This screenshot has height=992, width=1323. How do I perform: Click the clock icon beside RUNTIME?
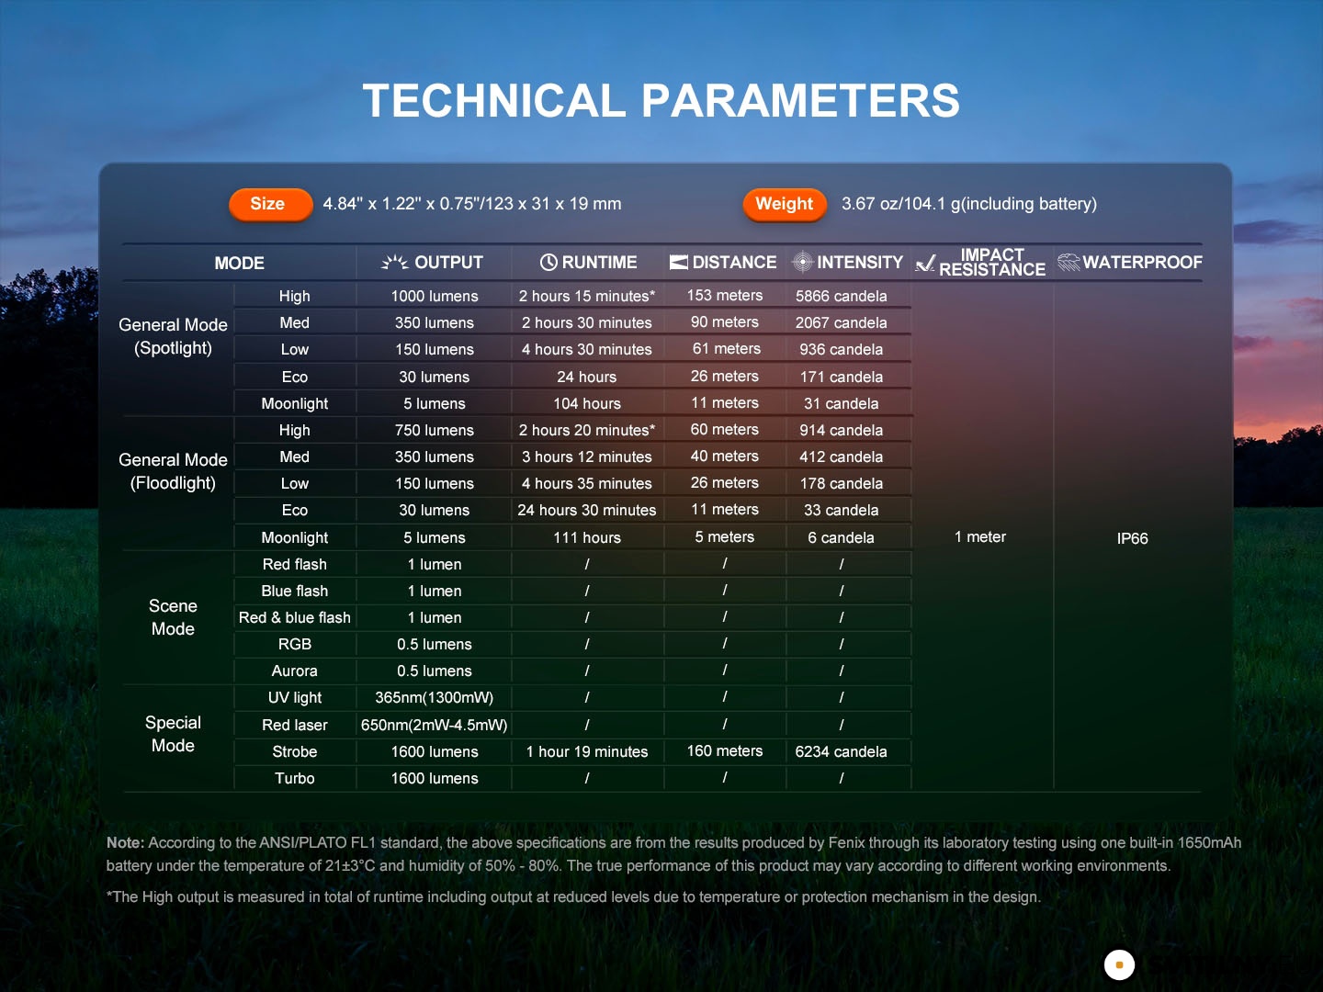tap(548, 263)
